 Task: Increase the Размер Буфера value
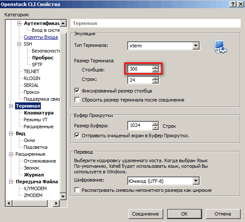155,124
